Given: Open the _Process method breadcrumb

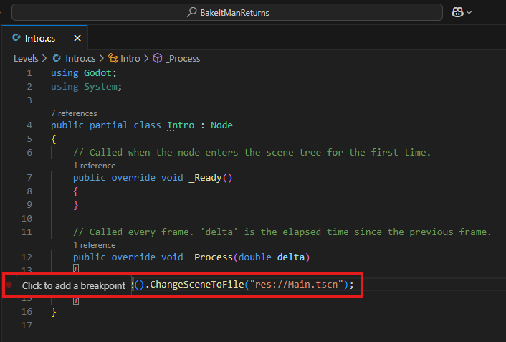Looking at the screenshot, I should click(183, 59).
